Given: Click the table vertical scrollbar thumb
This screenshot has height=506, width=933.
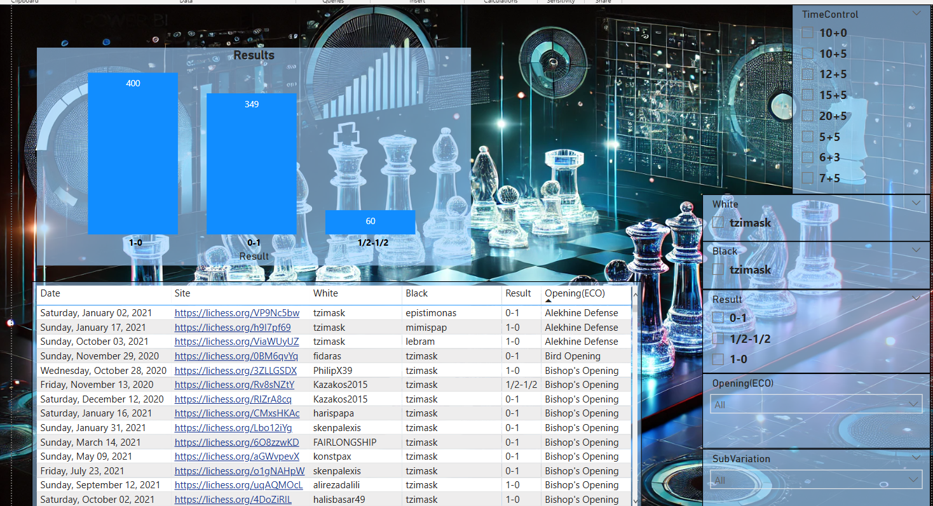Looking at the screenshot, I should (635, 310).
